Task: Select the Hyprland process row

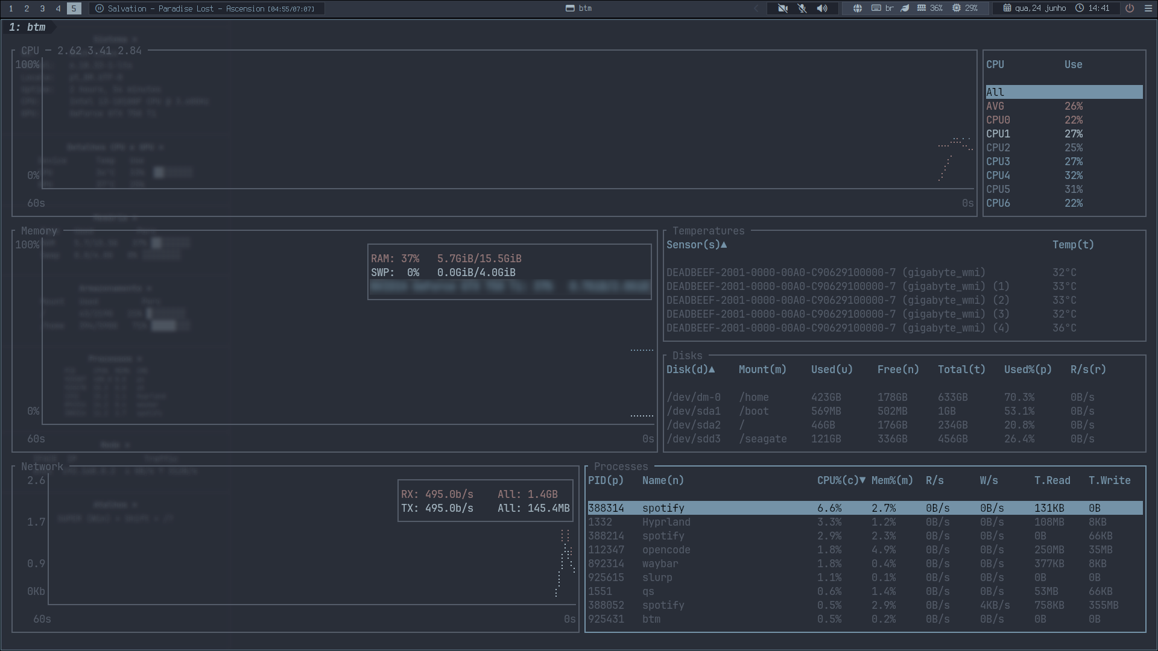Action: pos(865,522)
